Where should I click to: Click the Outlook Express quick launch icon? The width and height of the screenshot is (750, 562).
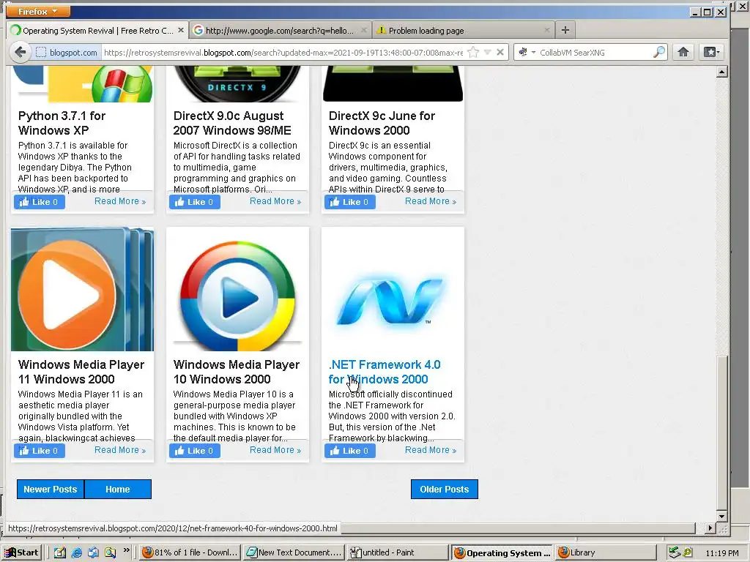(93, 552)
